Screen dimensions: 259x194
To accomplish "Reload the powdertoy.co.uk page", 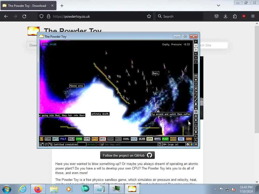I will [24, 16].
